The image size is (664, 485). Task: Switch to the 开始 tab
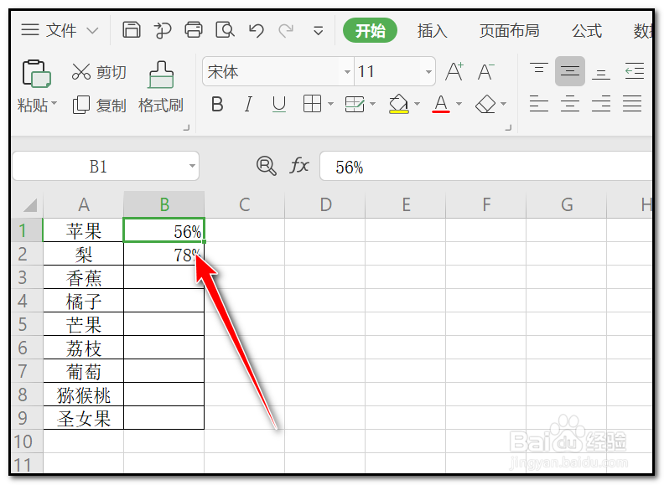(370, 30)
